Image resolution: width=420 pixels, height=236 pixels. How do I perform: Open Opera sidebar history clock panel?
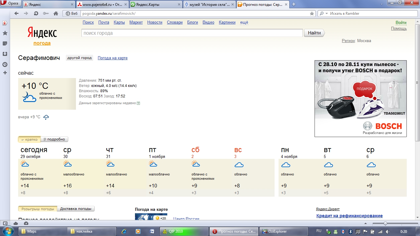(5, 65)
